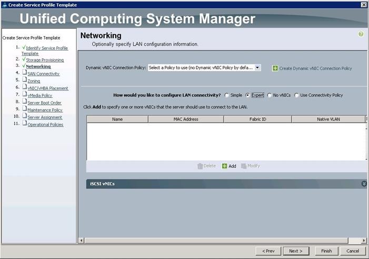The width and height of the screenshot is (369, 259).
Task: Sort by the Name column header
Action: tap(117, 119)
